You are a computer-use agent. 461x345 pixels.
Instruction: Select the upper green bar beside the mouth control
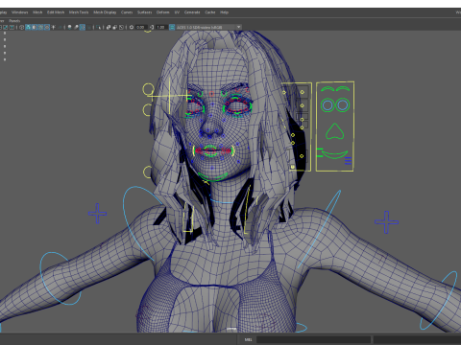coord(319,149)
